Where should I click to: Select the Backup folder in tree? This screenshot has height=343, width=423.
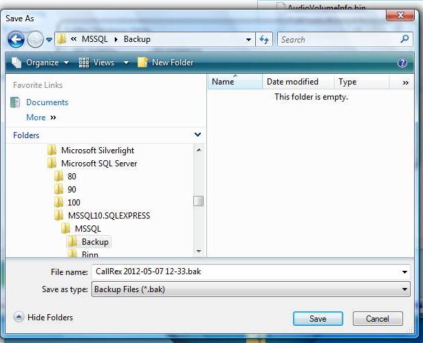click(x=95, y=241)
